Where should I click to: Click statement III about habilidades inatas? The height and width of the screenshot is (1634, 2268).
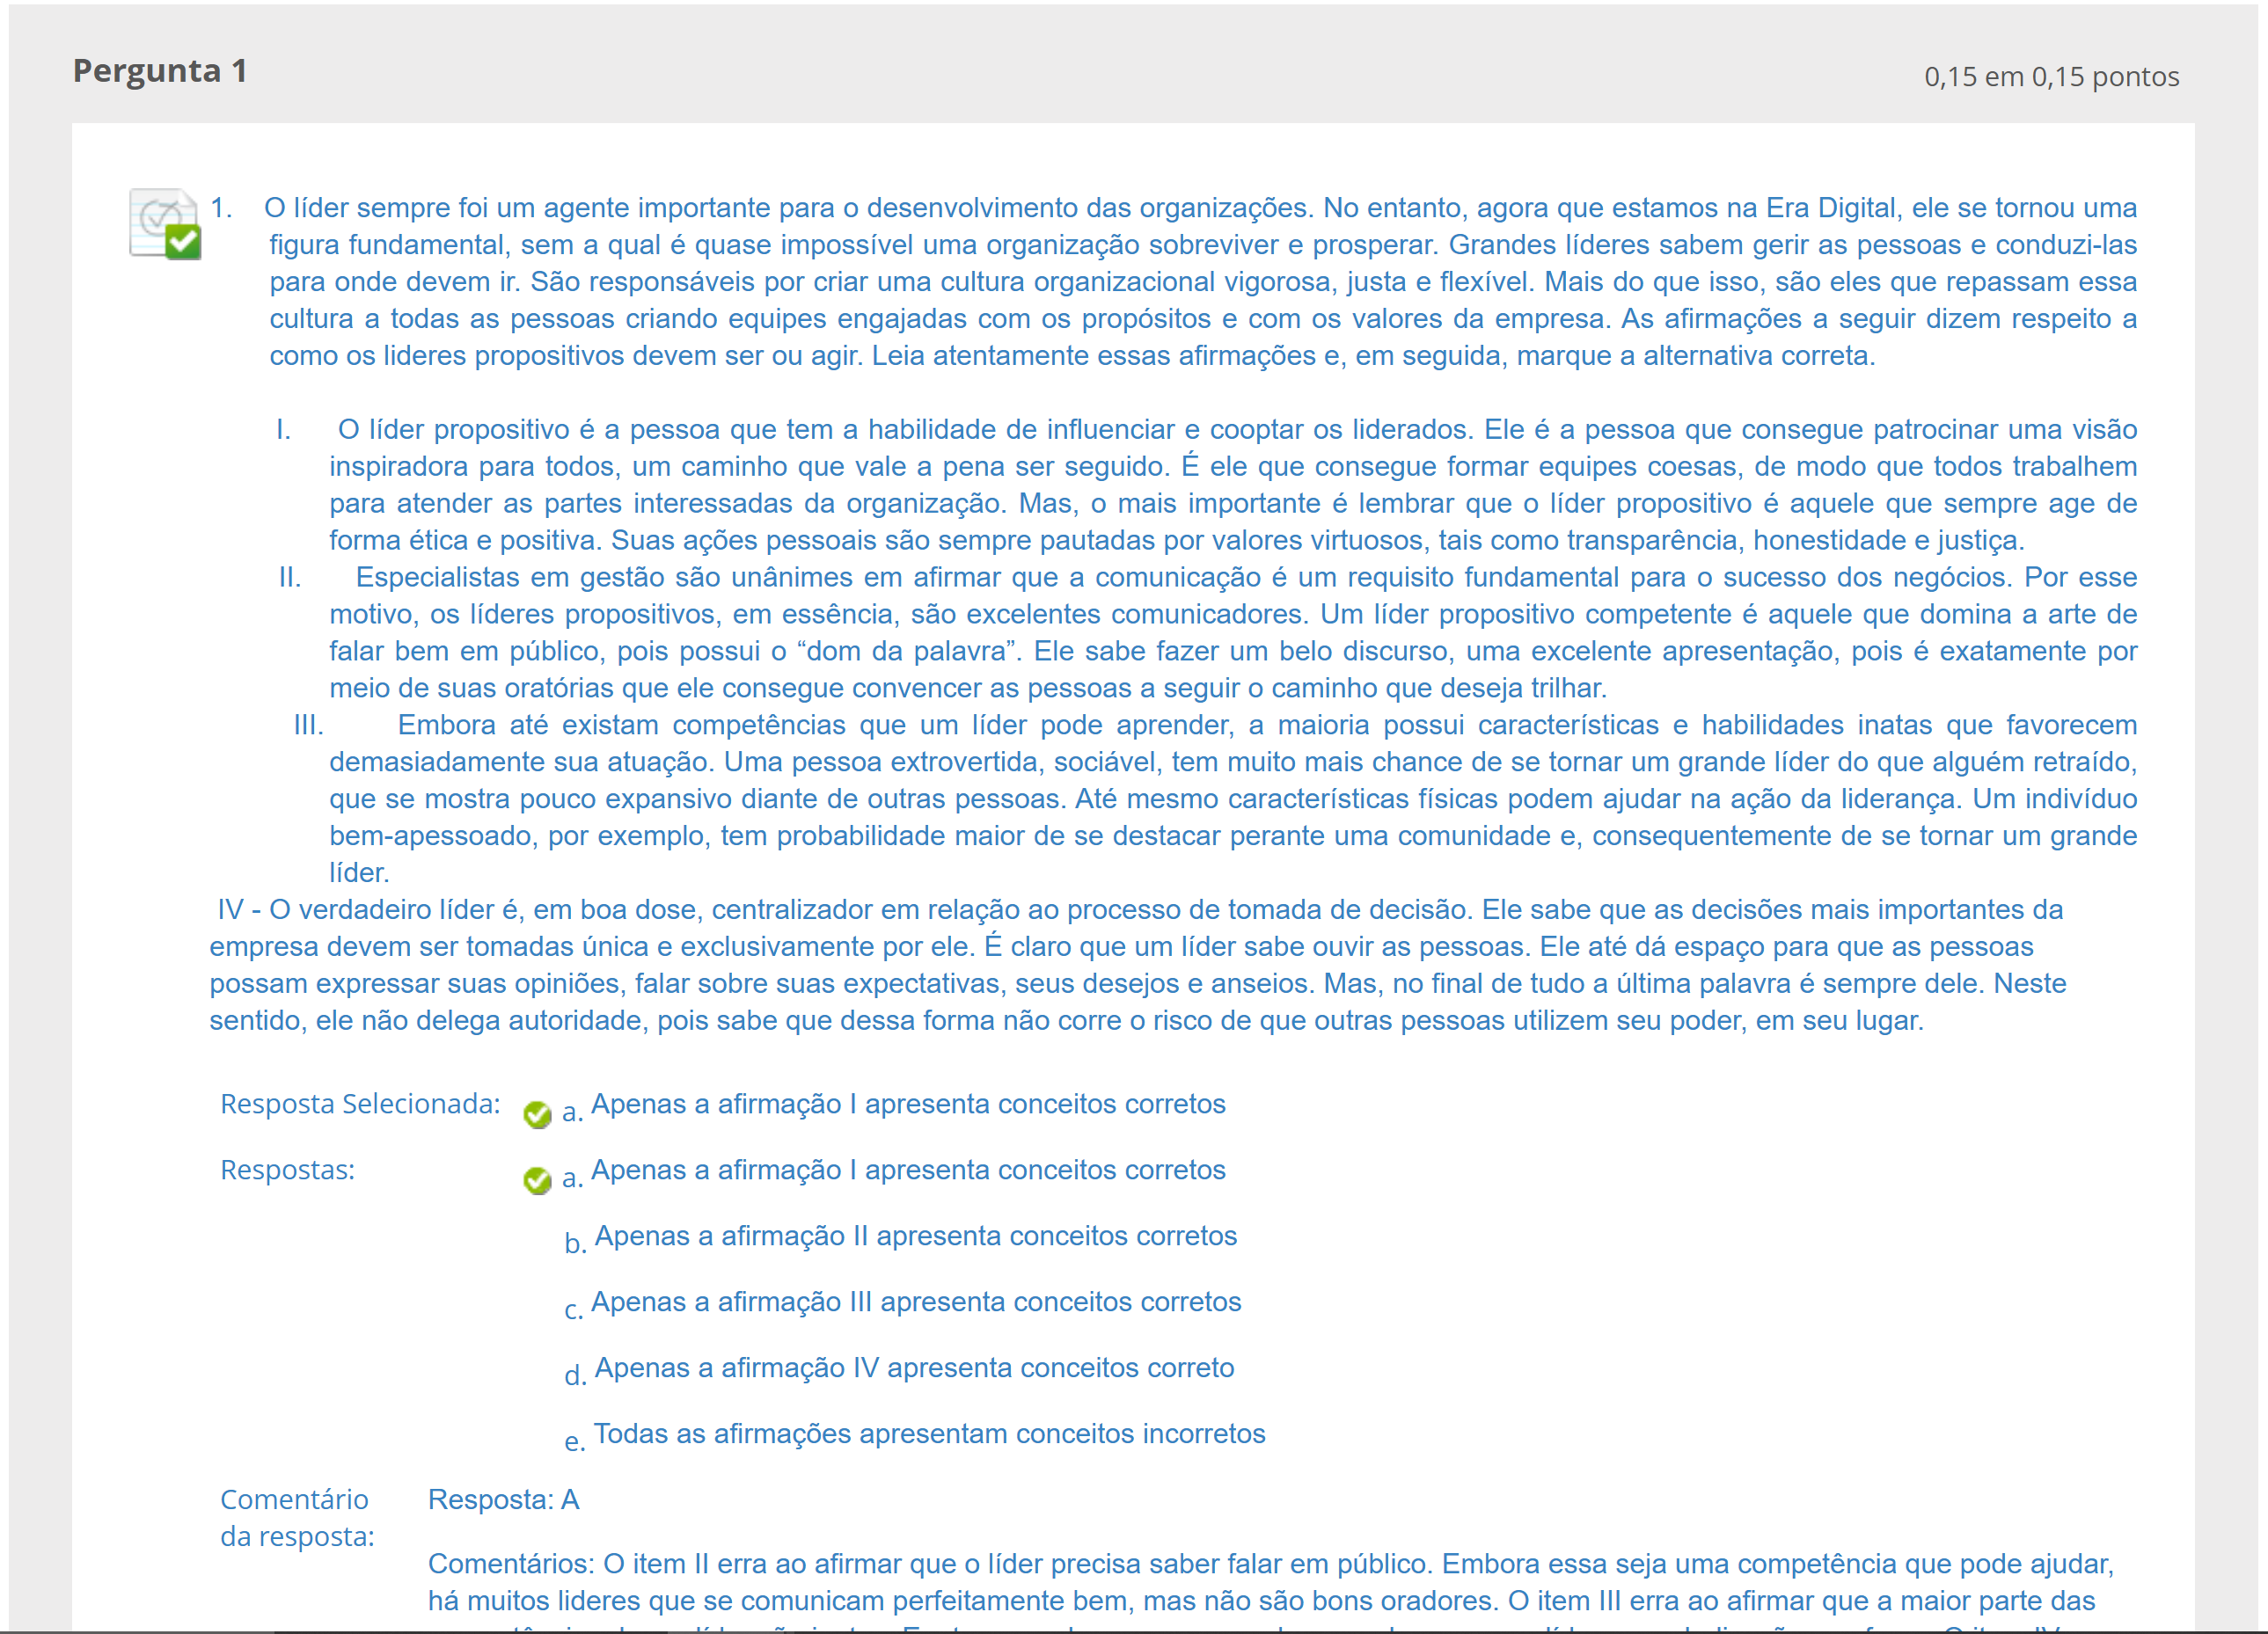[1232, 799]
